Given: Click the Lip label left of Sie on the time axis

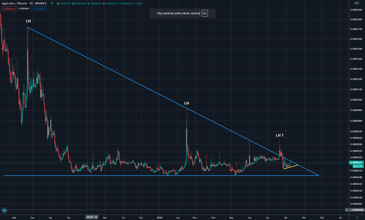Looking at the screenshot, I should click(x=50, y=217).
